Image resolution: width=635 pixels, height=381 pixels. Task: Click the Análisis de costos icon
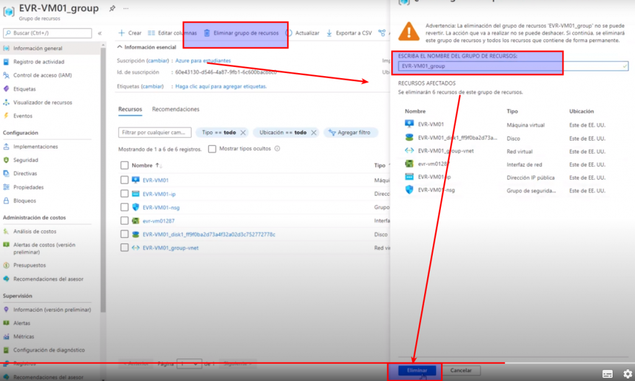tap(6, 231)
